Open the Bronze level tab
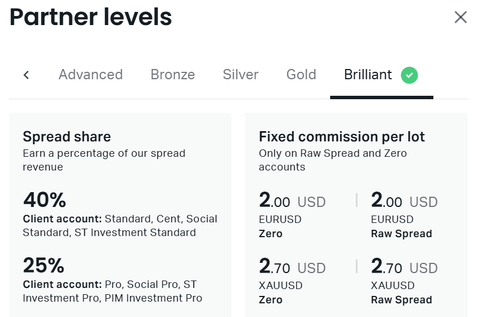The height and width of the screenshot is (317, 479). (x=173, y=75)
